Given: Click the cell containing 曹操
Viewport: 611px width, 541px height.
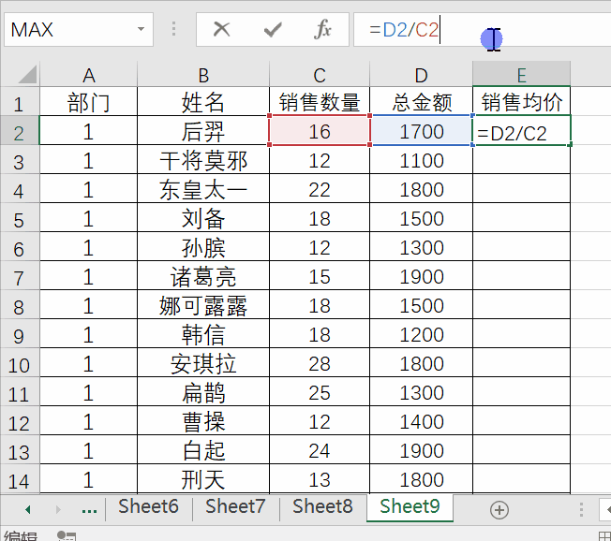Looking at the screenshot, I should (x=203, y=421).
